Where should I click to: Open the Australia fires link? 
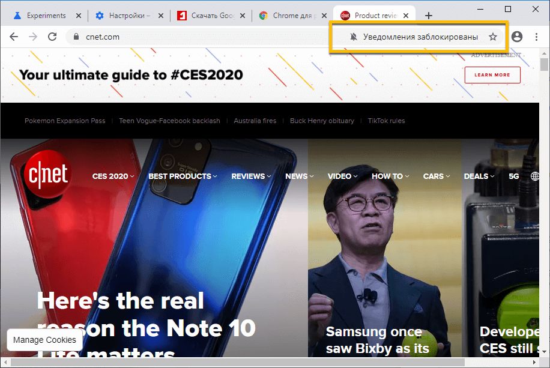[x=255, y=121]
